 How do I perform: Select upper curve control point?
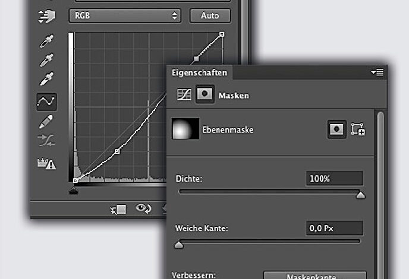point(196,59)
